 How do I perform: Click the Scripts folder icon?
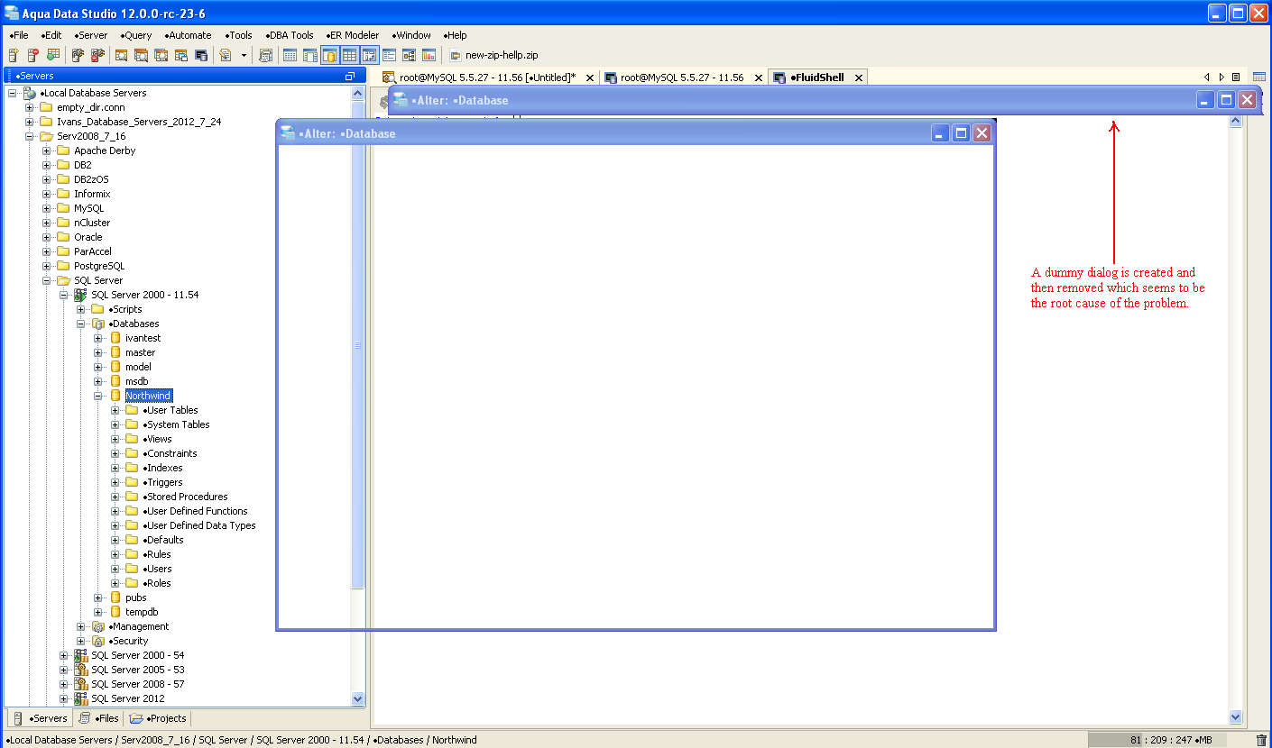pyautogui.click(x=97, y=309)
